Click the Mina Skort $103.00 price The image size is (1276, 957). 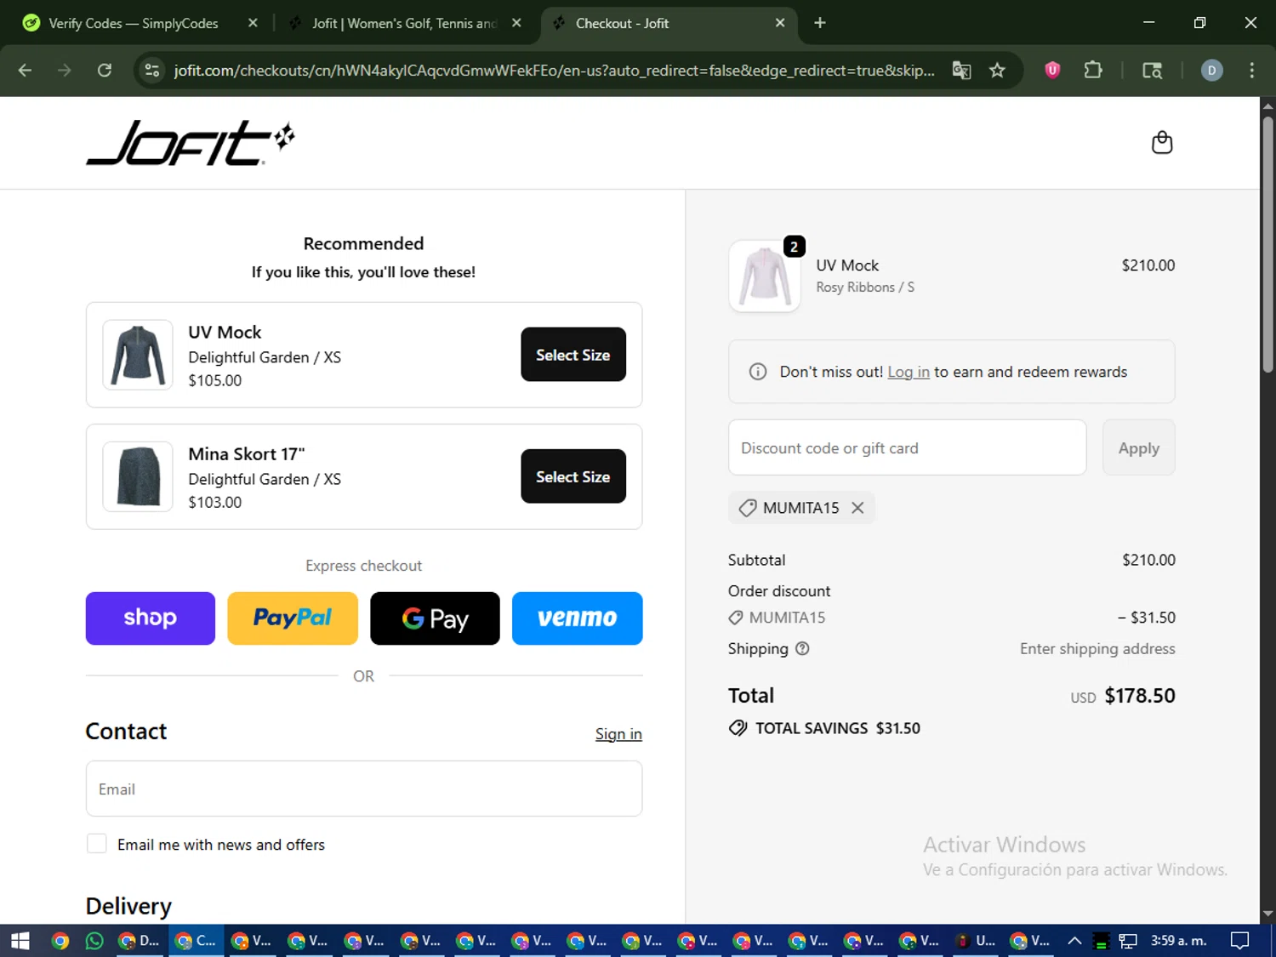[215, 502]
